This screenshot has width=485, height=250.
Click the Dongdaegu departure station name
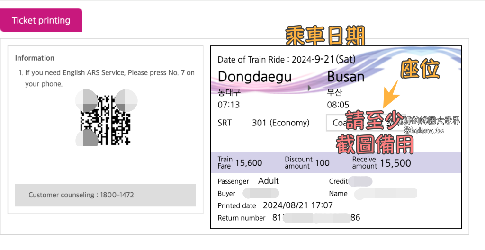pyautogui.click(x=254, y=77)
